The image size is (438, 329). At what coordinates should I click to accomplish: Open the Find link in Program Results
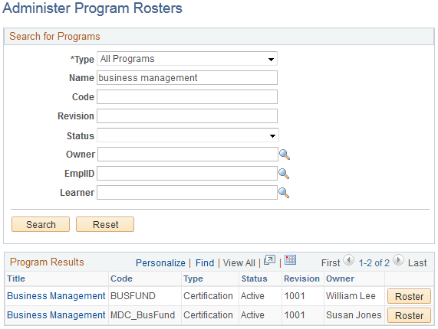205,263
